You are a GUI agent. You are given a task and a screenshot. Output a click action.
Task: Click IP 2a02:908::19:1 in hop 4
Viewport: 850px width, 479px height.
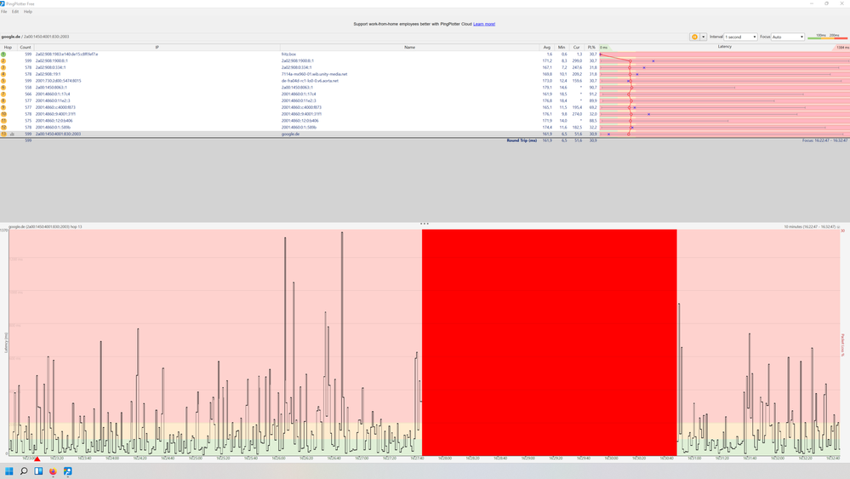pos(48,74)
